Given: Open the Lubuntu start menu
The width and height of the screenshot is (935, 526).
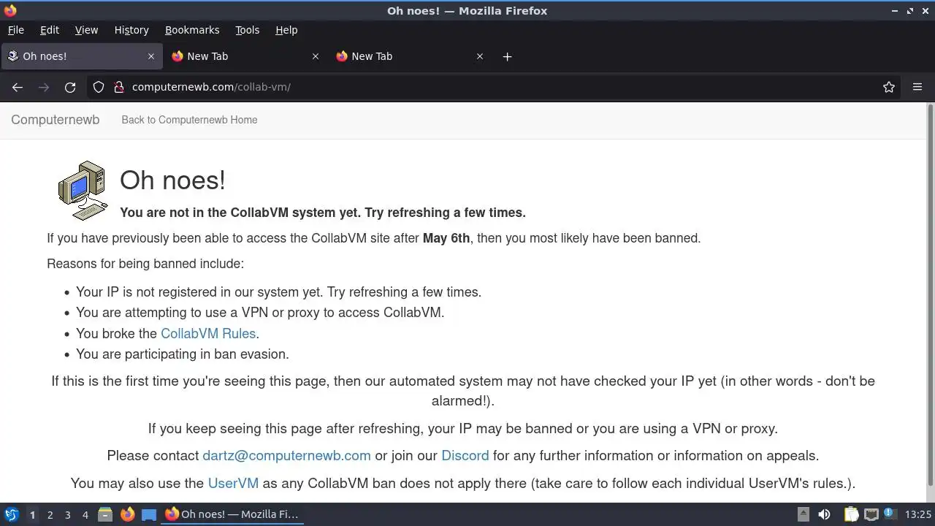Looking at the screenshot, I should (12, 514).
